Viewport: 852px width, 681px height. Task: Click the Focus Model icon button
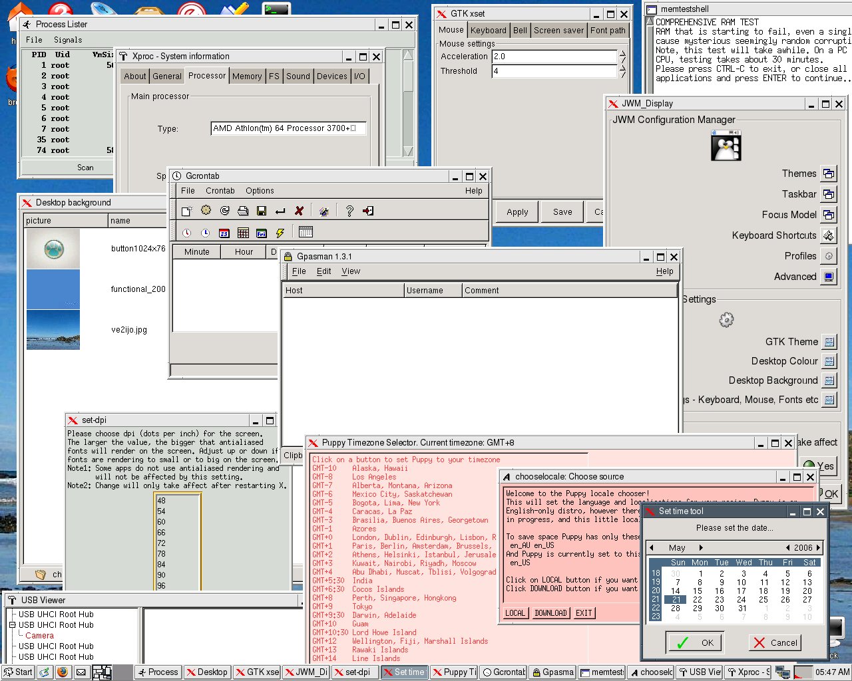829,215
